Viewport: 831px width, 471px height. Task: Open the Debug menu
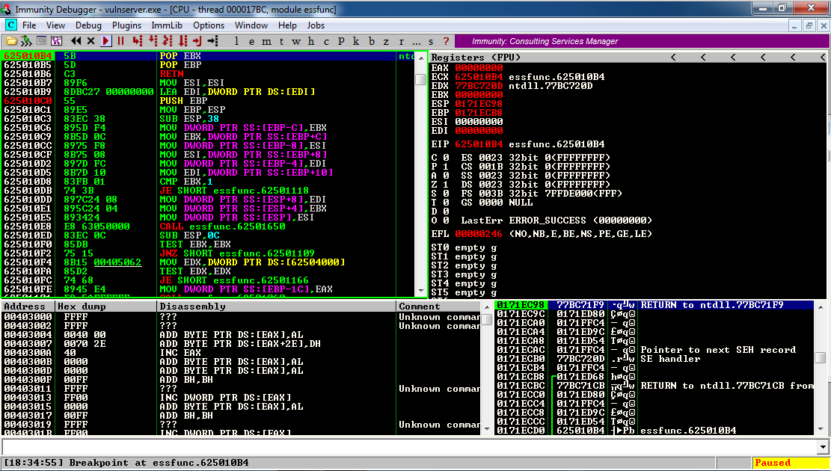[x=88, y=25]
